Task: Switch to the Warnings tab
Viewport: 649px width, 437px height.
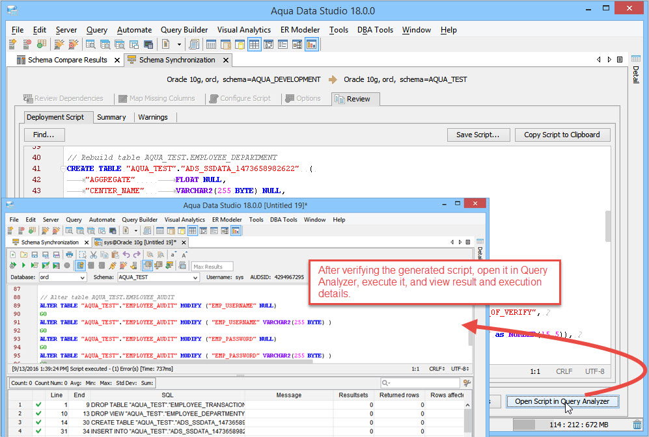Action: [x=153, y=117]
